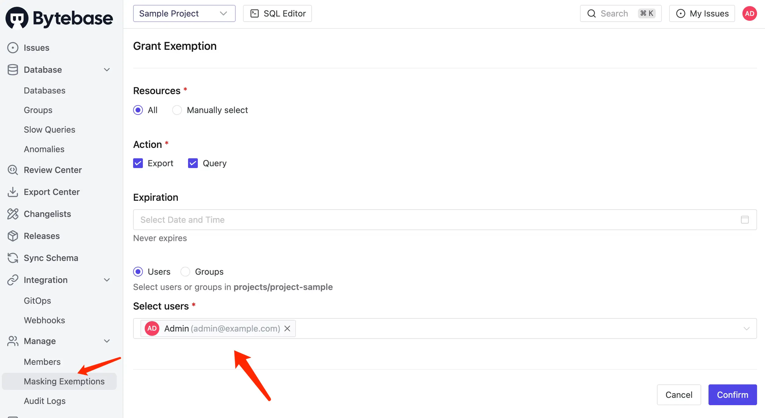Click the calendar icon in Expiration field
The image size is (765, 418).
tap(745, 220)
